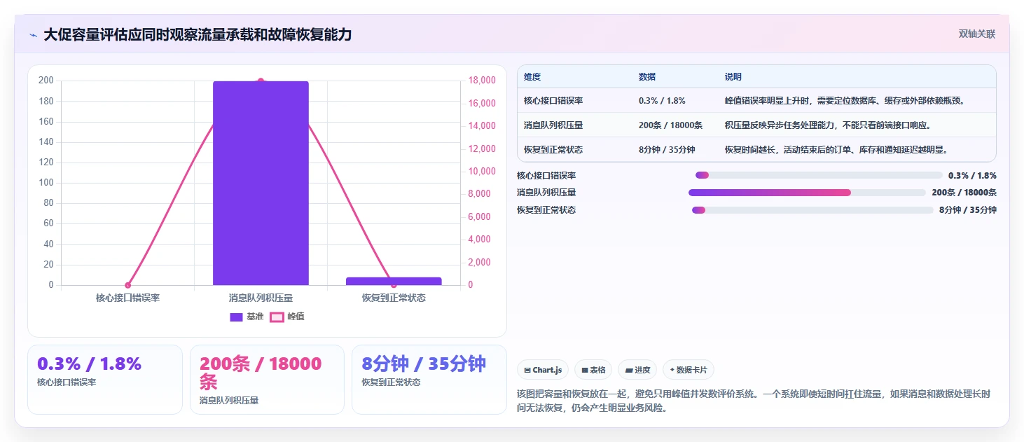Click the right axis value 18,000
This screenshot has width=1024, height=442.
pyautogui.click(x=481, y=81)
